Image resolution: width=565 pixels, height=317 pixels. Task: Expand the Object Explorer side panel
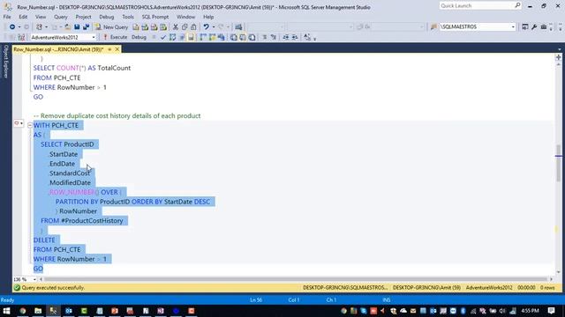(6, 62)
